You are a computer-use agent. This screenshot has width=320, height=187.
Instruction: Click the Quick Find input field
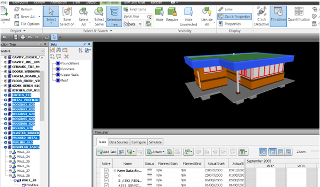pyautogui.click(x=135, y=17)
